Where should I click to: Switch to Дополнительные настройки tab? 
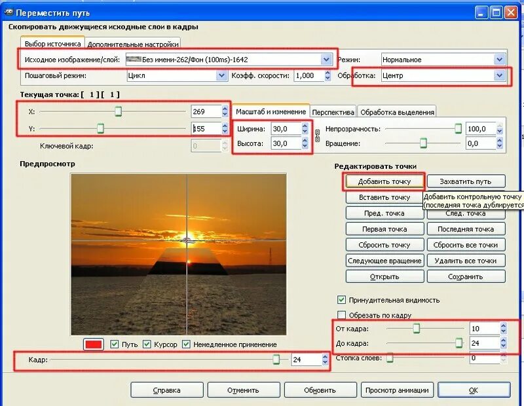[x=133, y=44]
